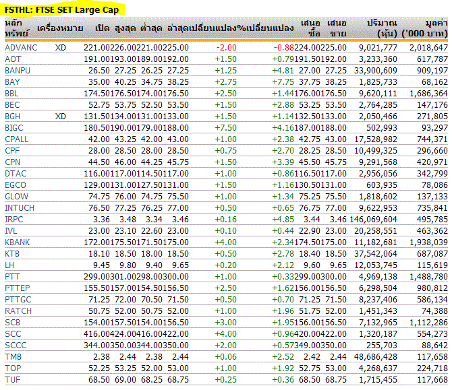Open the KTB stock link
The height and width of the screenshot is (390, 452).
tap(12, 254)
